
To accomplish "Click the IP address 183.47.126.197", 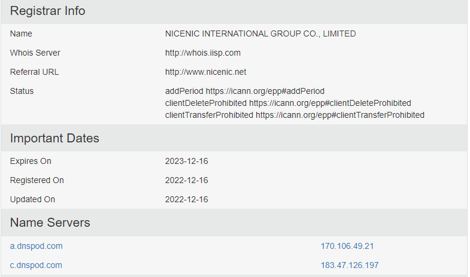I will click(x=350, y=265).
